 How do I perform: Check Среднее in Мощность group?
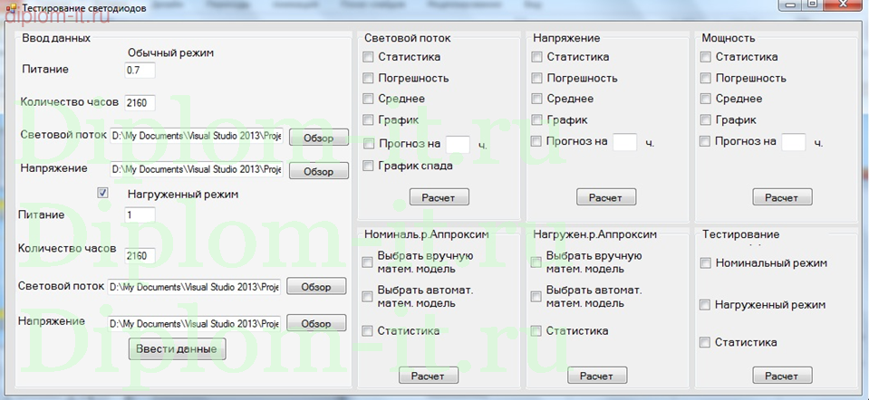pyautogui.click(x=705, y=99)
